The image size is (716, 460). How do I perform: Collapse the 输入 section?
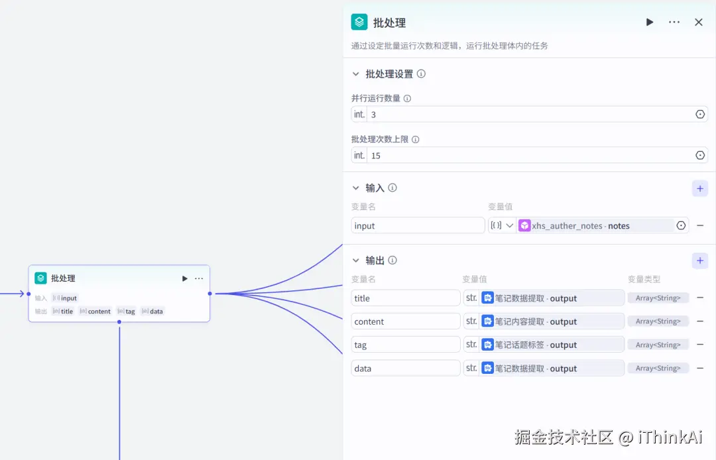point(356,188)
